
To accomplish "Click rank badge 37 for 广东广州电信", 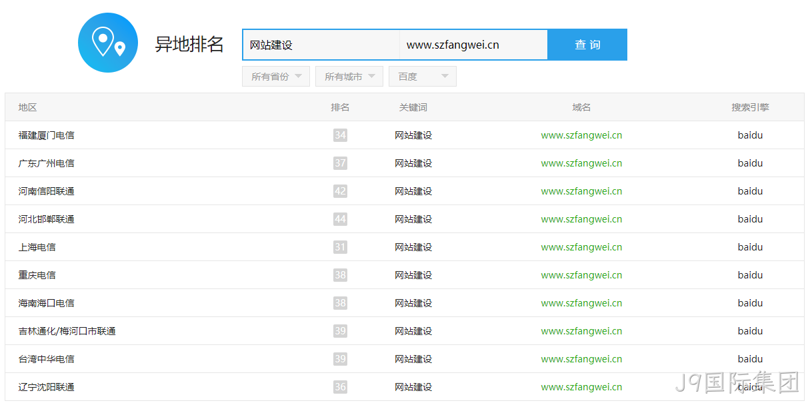I will pos(340,163).
